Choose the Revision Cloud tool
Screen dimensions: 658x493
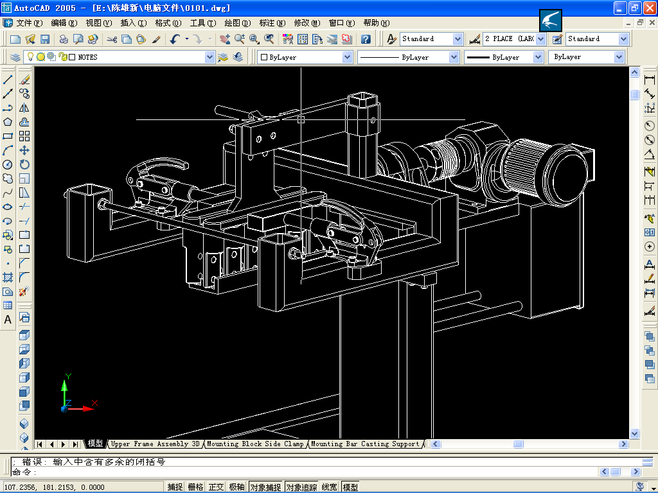8,178
